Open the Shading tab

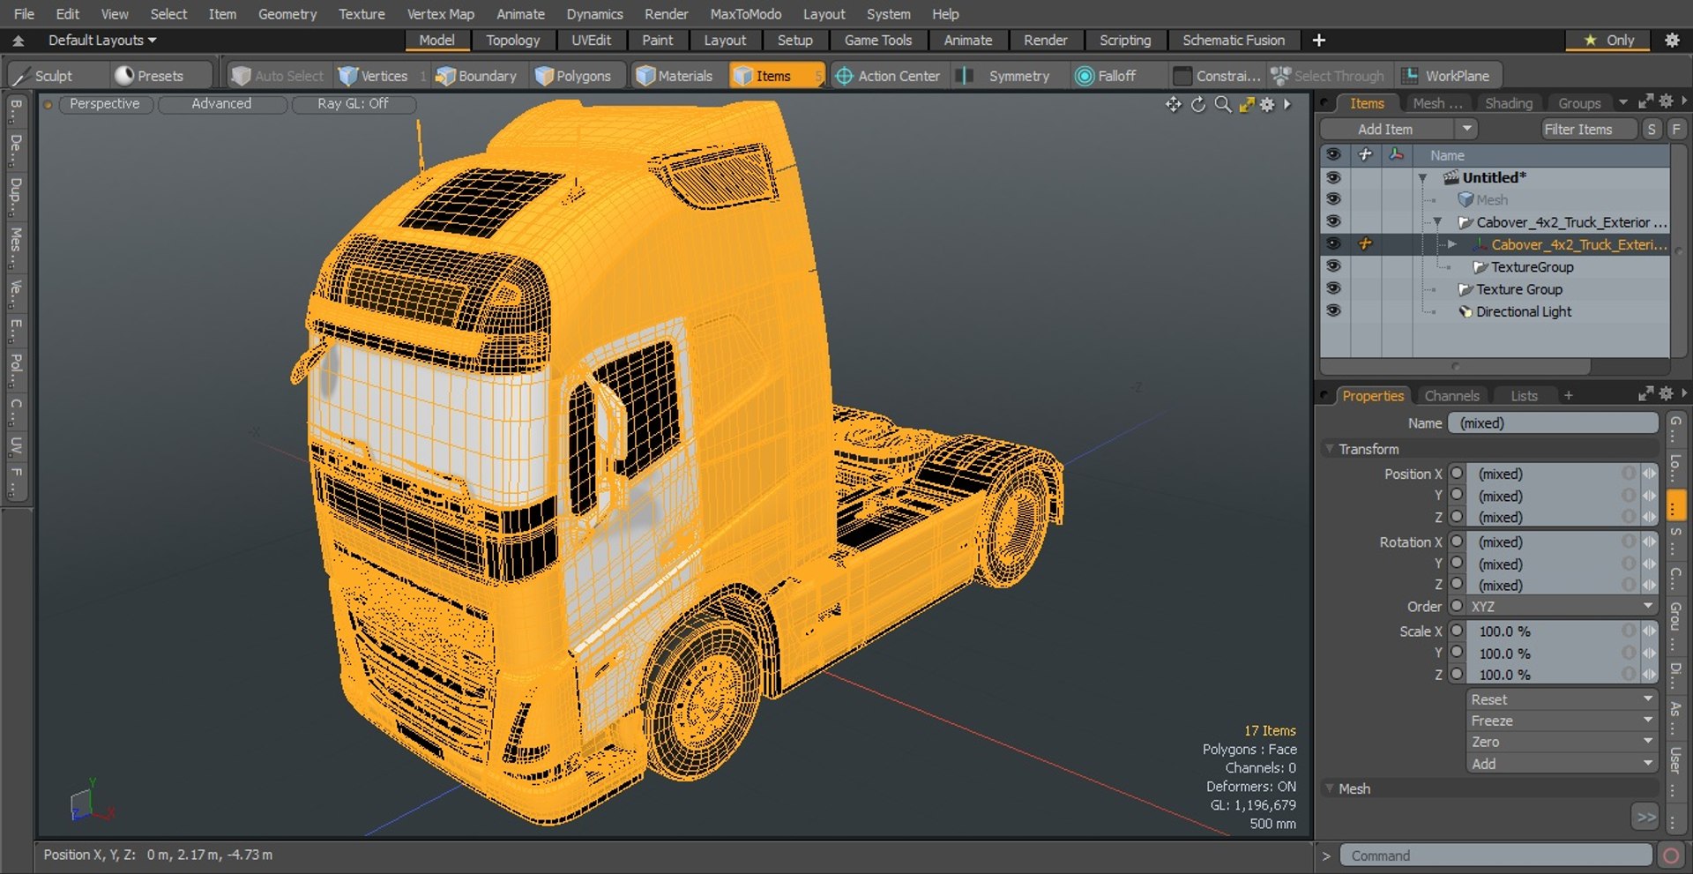point(1509,103)
